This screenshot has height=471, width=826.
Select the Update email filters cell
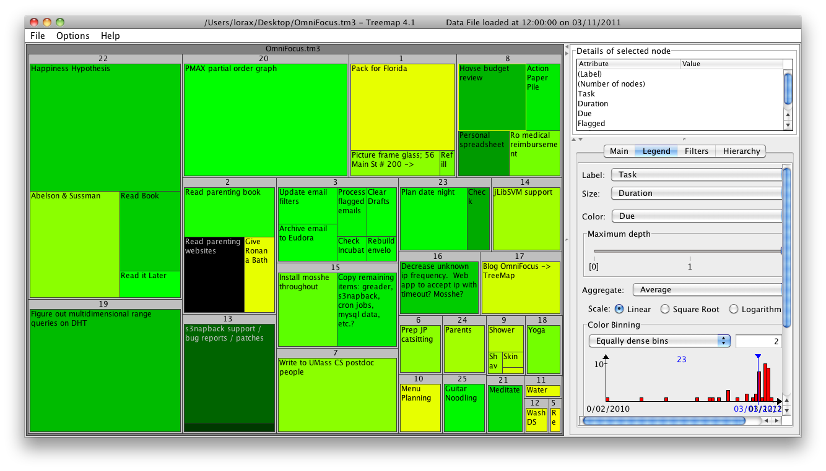coord(307,205)
